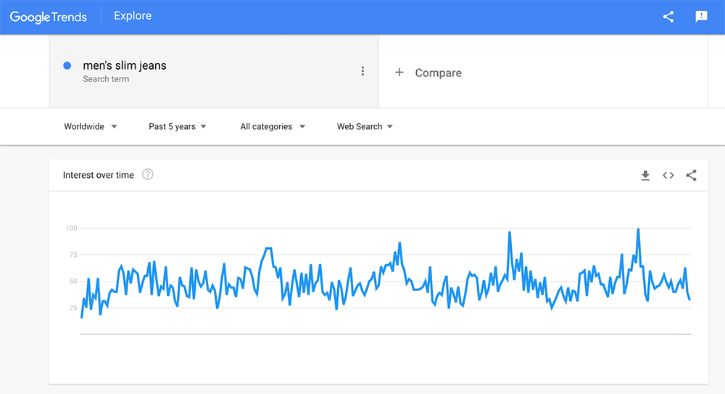Click the Interest over time heading

(x=99, y=175)
